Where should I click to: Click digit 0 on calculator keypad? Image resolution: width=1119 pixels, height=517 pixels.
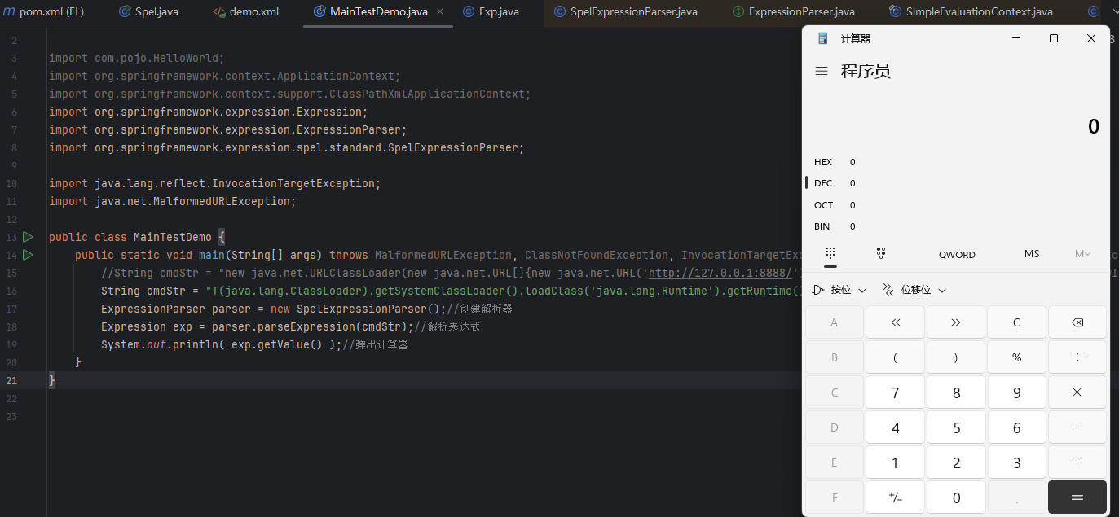pyautogui.click(x=956, y=497)
